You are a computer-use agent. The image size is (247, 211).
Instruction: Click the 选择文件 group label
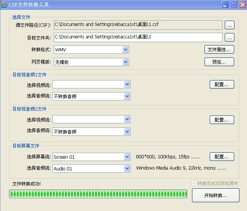tap(21, 17)
